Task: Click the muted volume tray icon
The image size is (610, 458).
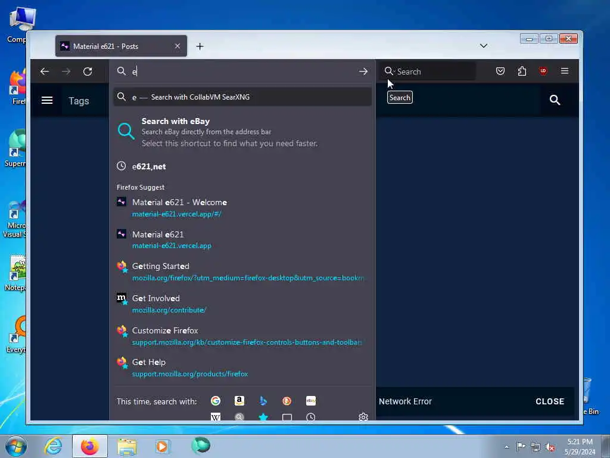Action: [550, 447]
